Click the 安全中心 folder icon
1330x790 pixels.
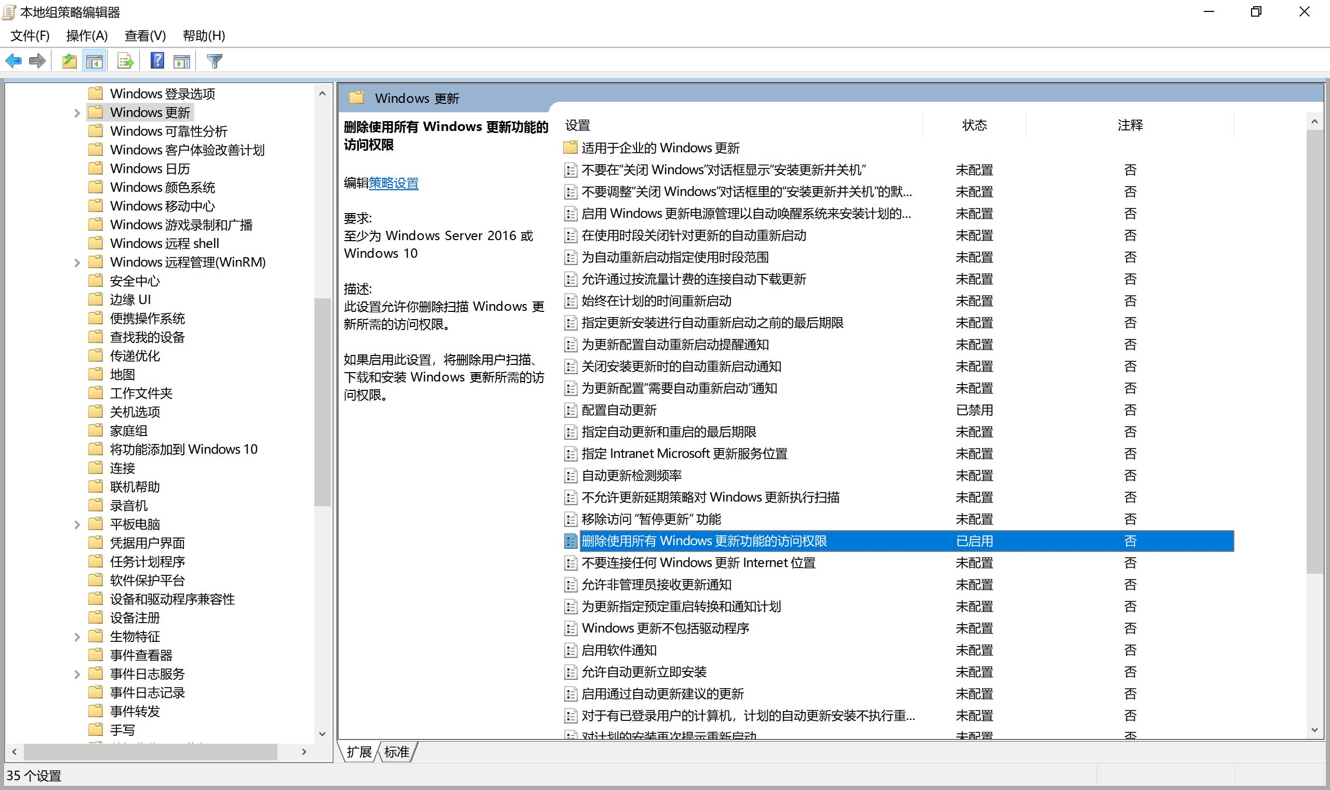pyautogui.click(x=96, y=281)
